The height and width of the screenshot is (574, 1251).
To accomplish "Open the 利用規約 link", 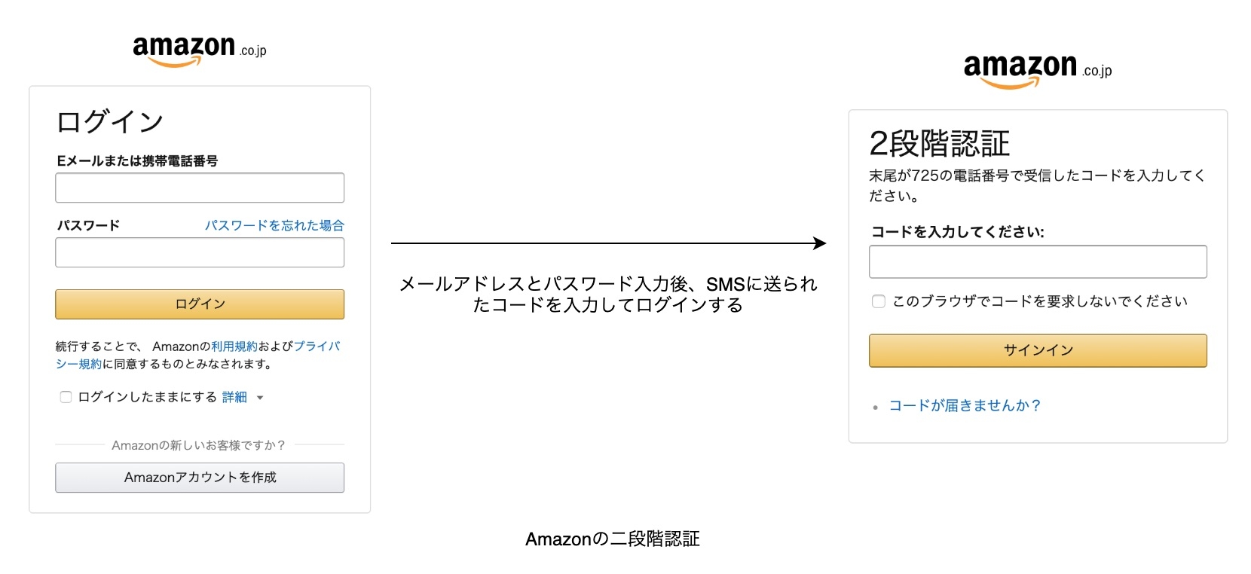I will tap(234, 347).
